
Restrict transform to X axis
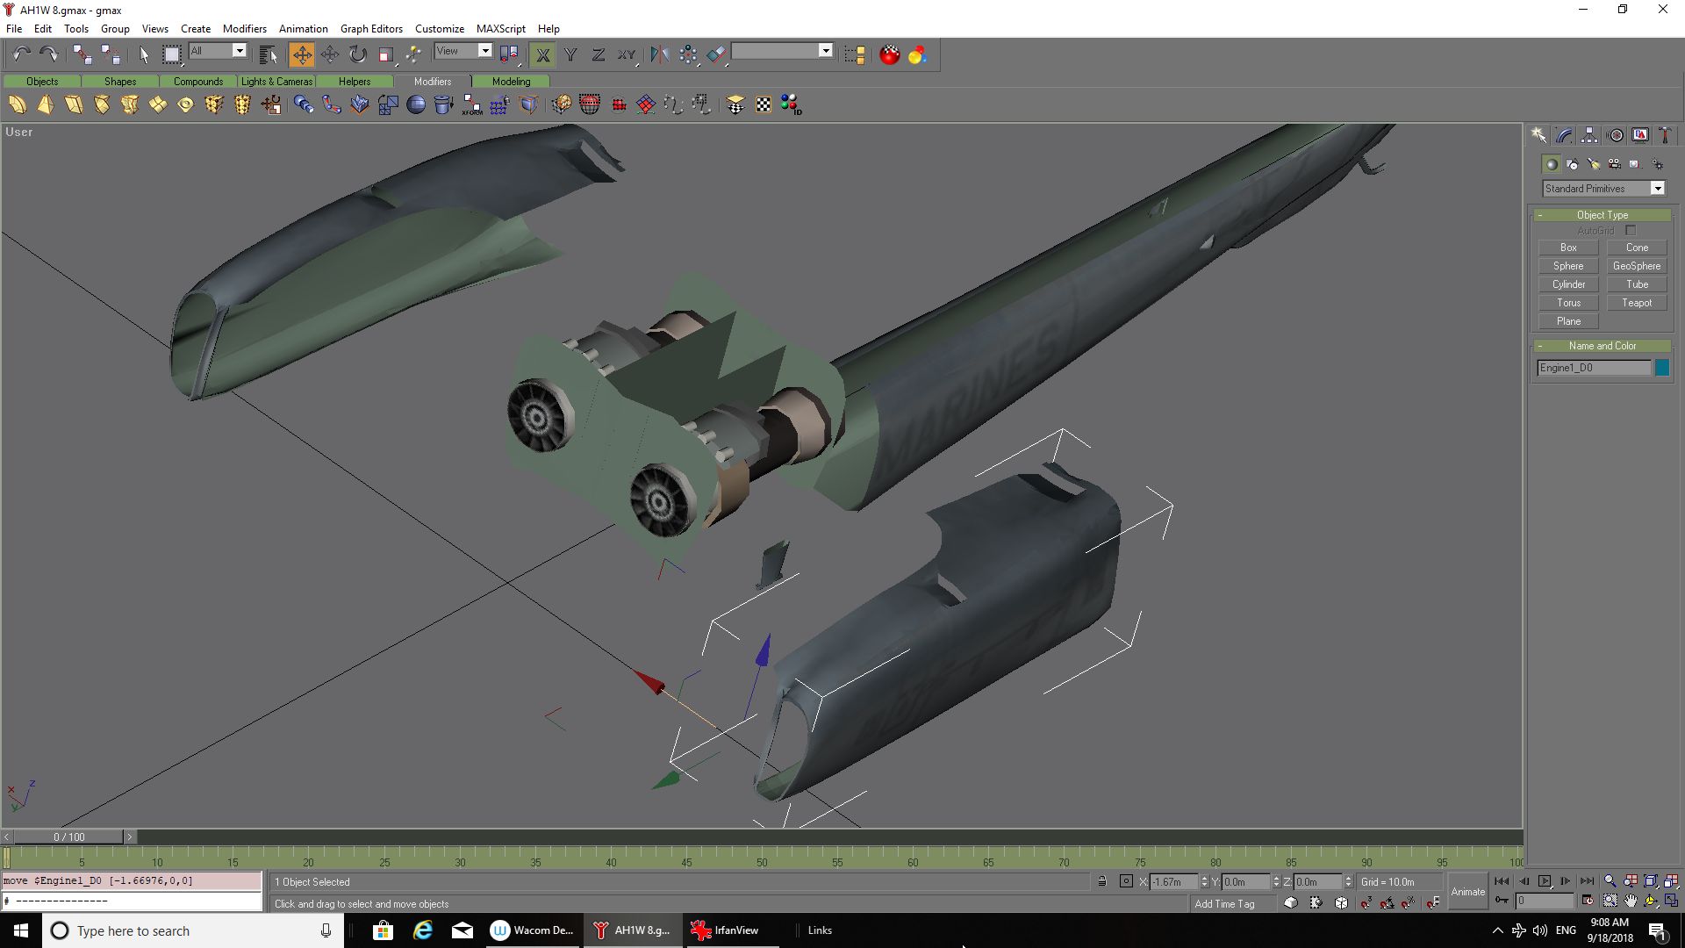(x=542, y=54)
